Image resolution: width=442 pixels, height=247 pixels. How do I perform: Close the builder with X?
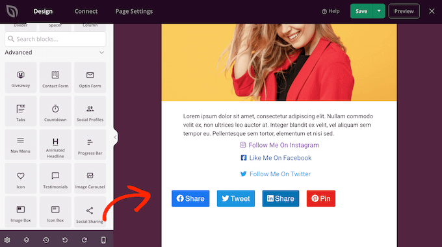[432, 11]
